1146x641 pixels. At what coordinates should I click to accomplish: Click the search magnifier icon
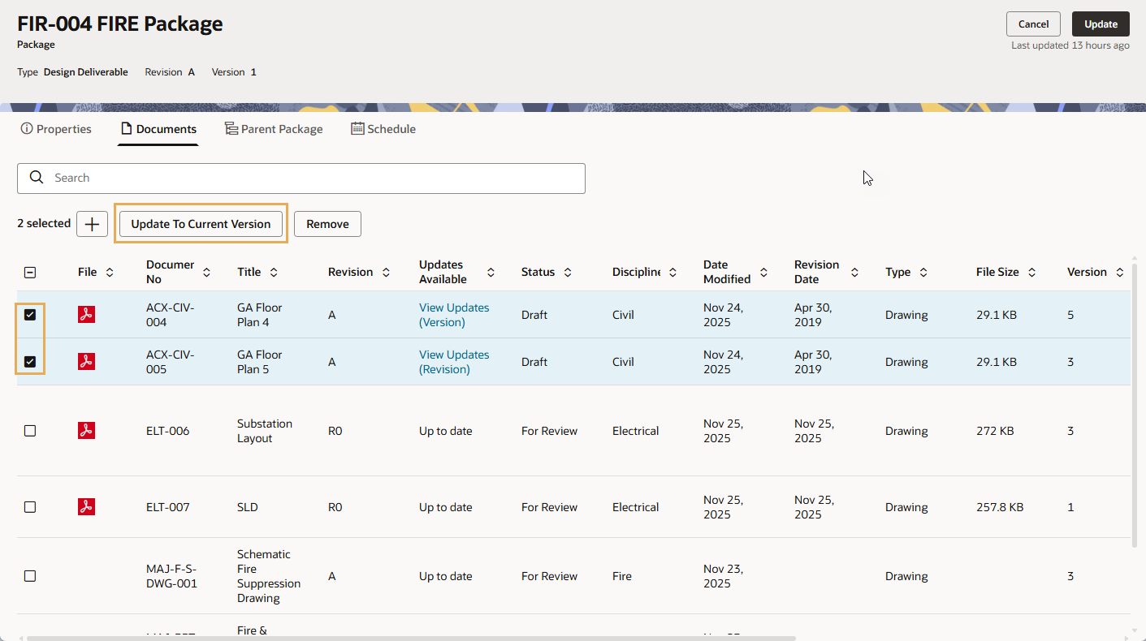[x=37, y=178]
